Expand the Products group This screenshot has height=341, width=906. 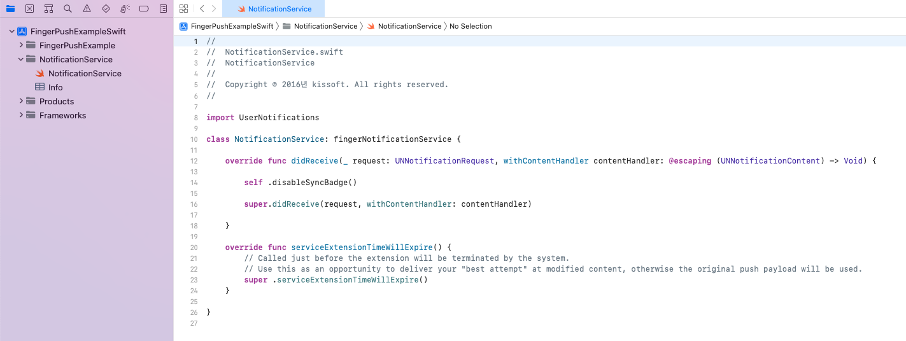pyautogui.click(x=21, y=101)
